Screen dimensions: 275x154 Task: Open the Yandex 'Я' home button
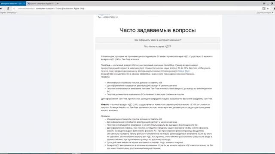pyautogui.click(x=8, y=9)
